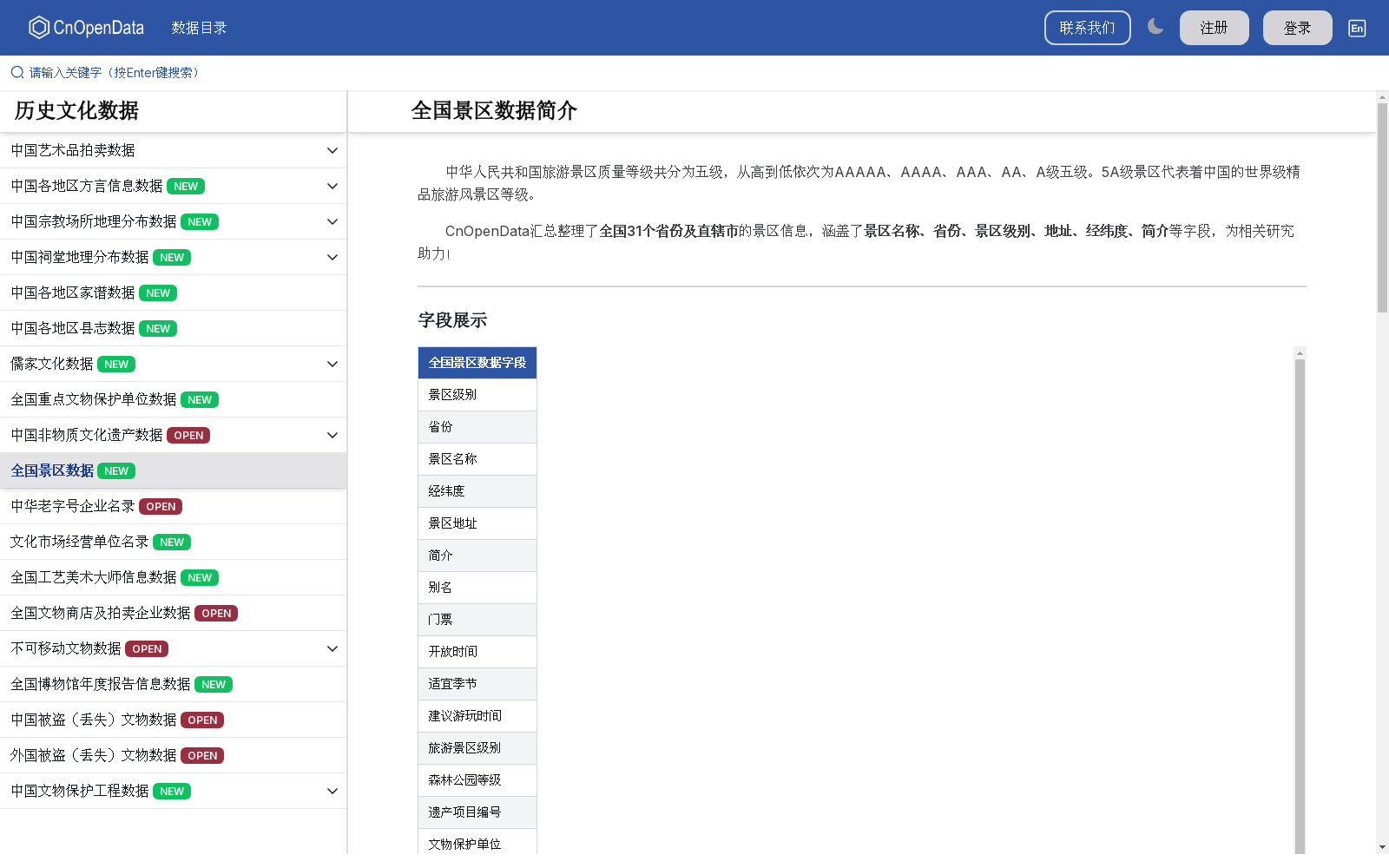This screenshot has height=868, width=1389.
Task: Click the 开放时间 field row
Action: [x=477, y=652]
